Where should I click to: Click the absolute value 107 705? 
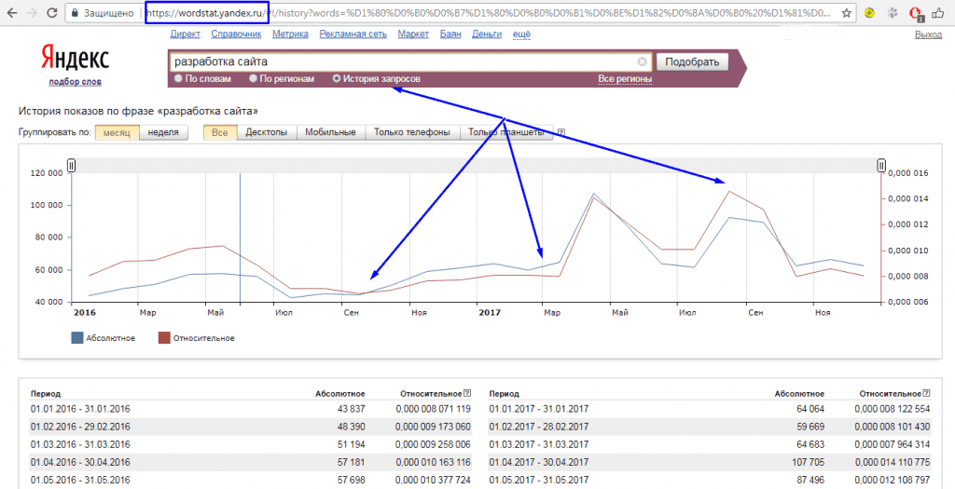pos(808,462)
